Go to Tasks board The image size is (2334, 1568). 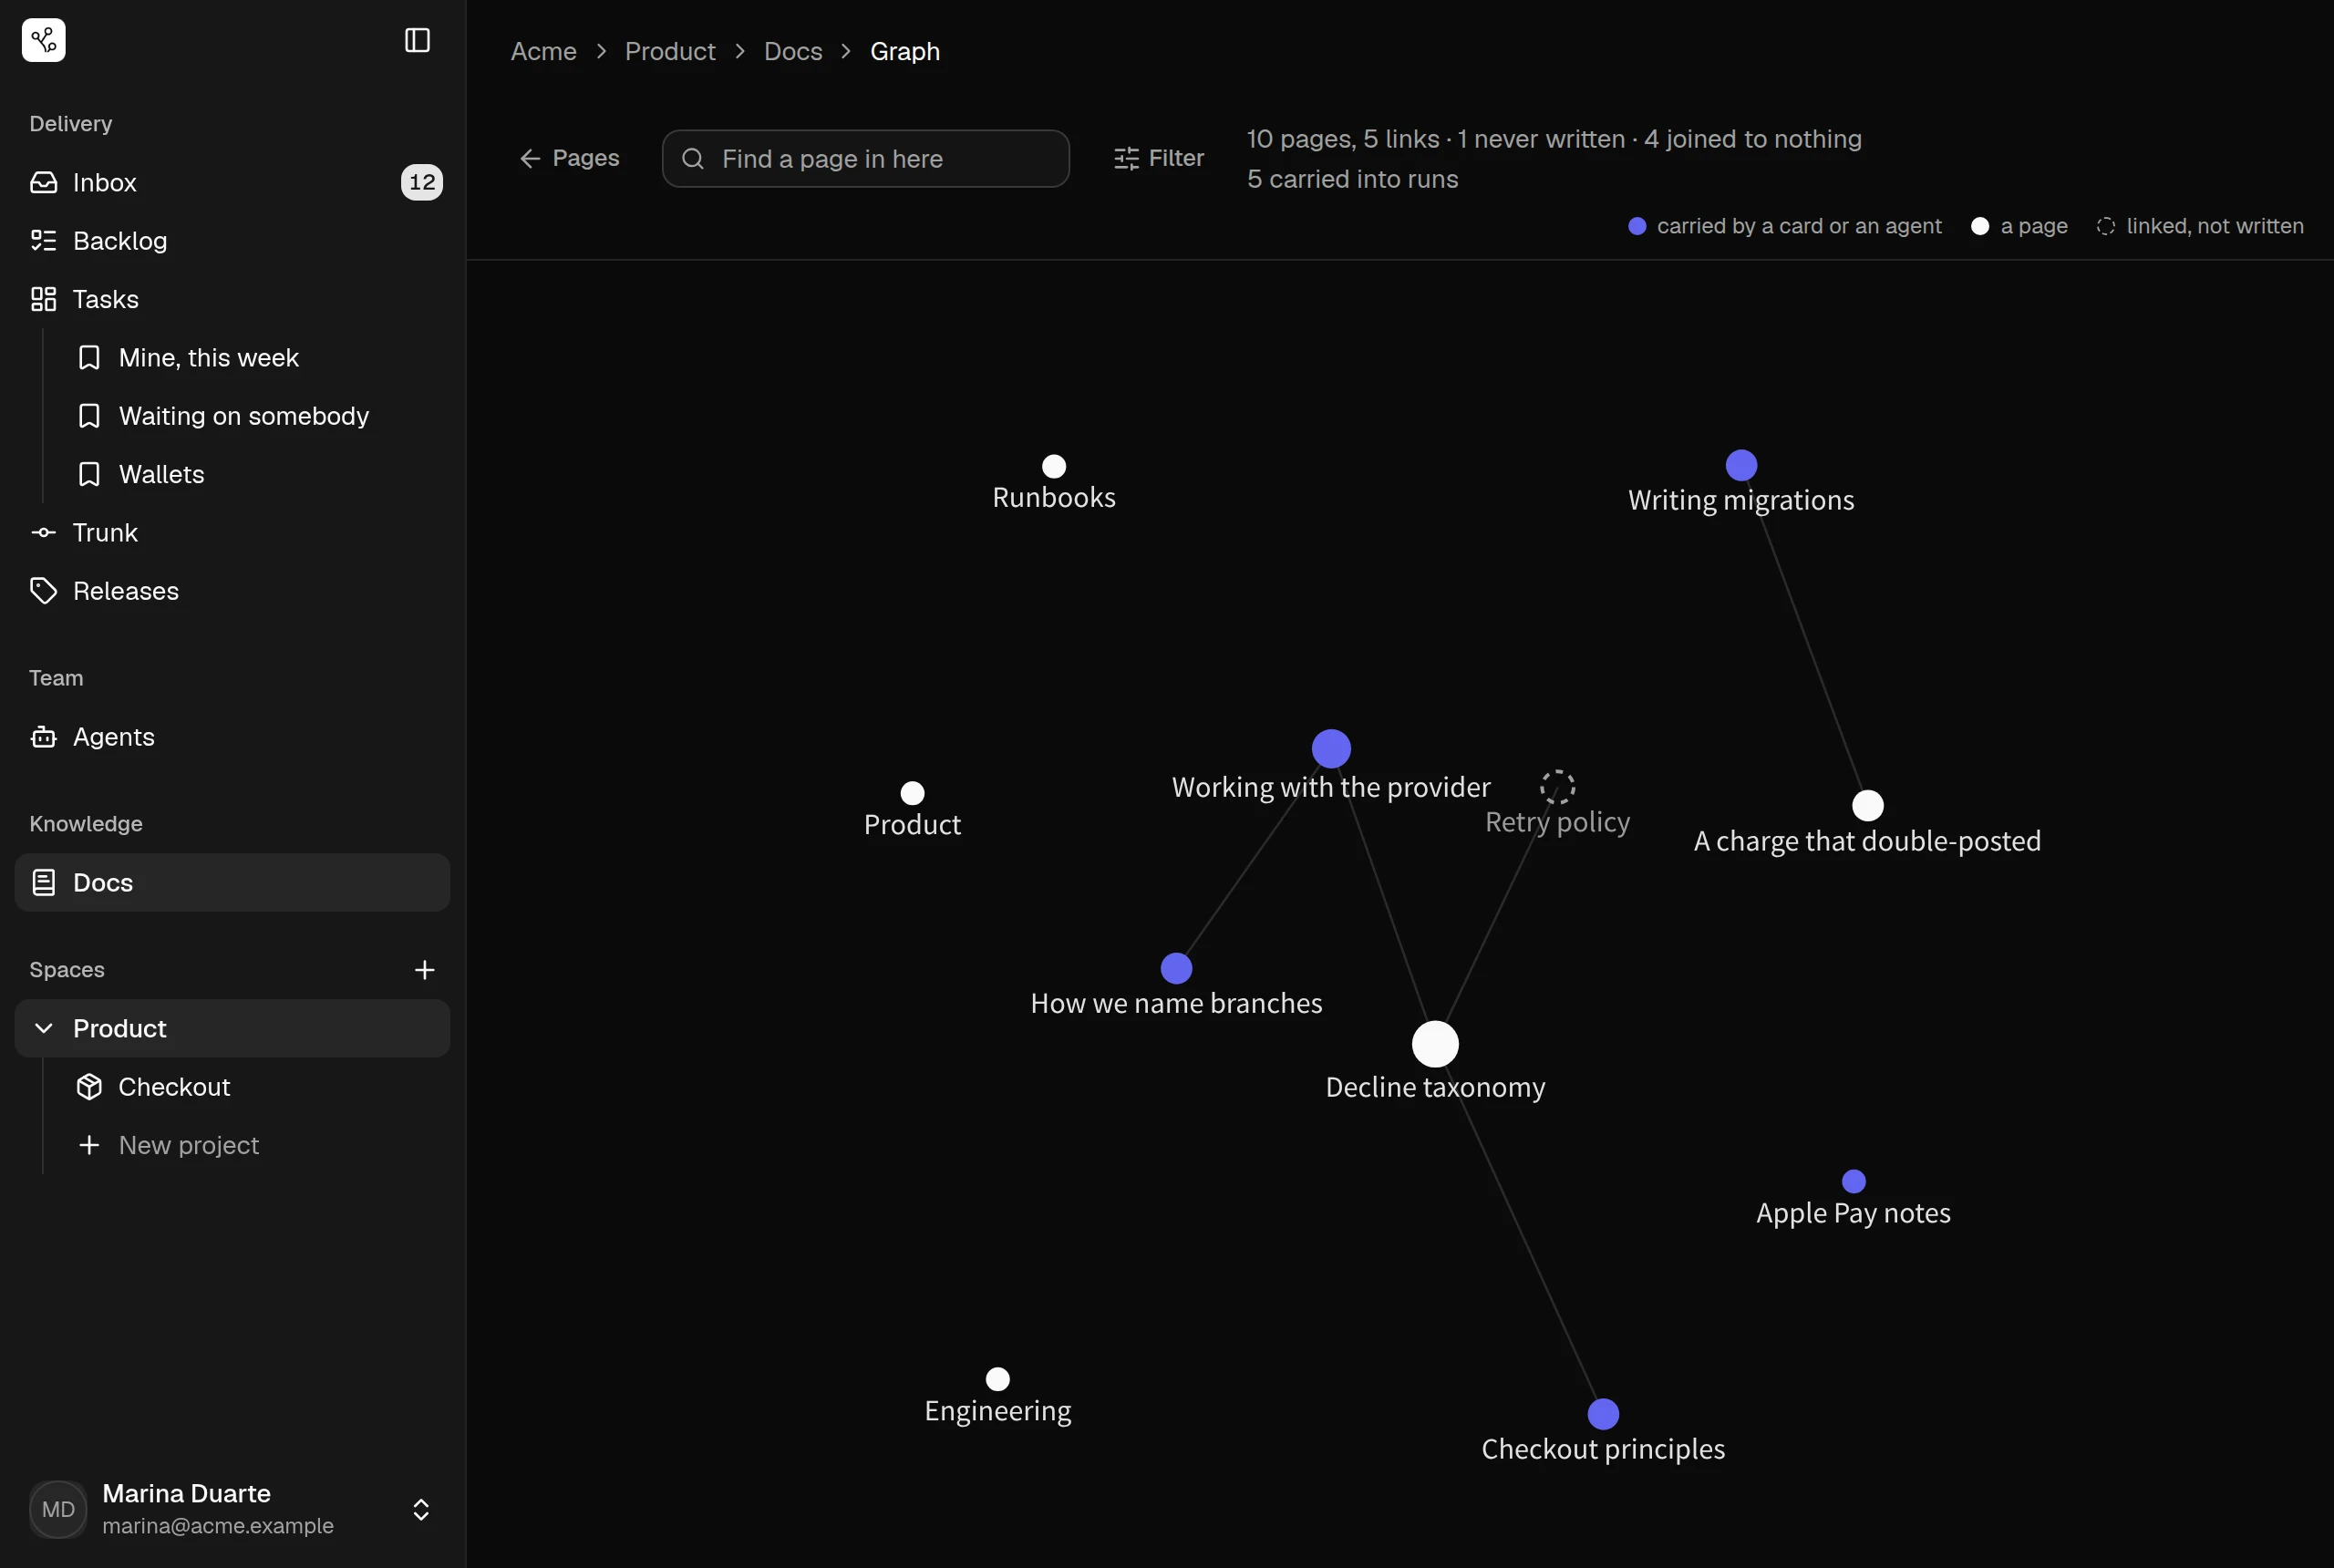pos(232,299)
